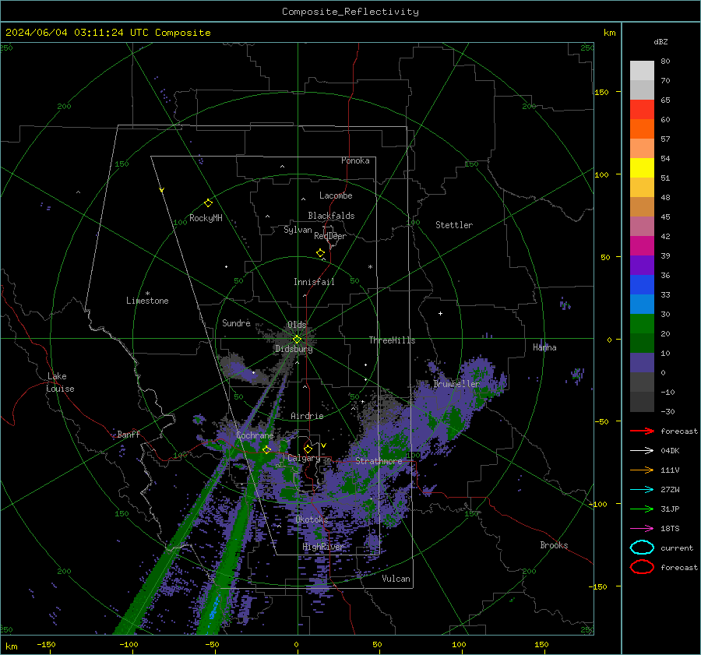Viewport: 701px width, 655px height.
Task: Click the HighRiver town label
Action: click(x=322, y=547)
